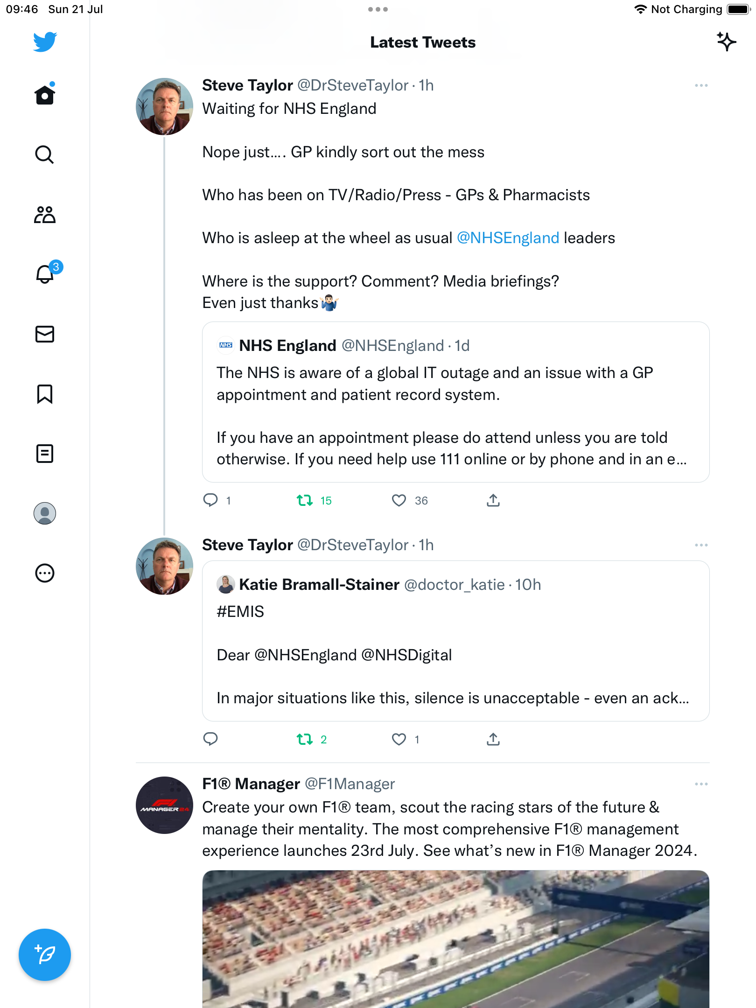Share the Waiting for NHS England tweet

(493, 501)
